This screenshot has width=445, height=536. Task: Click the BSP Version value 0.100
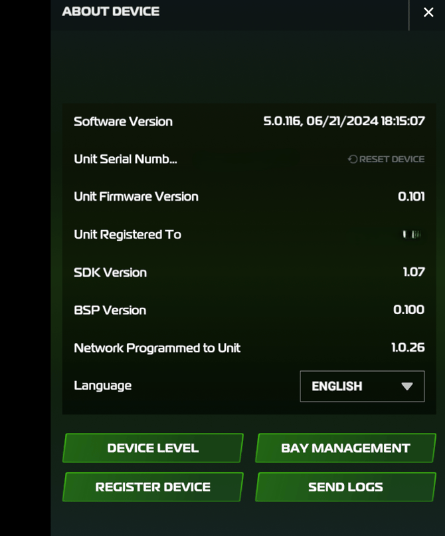[x=408, y=310]
